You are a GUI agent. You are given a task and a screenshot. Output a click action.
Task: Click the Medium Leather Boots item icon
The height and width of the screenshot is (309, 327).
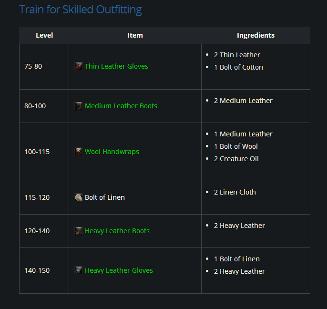78,106
